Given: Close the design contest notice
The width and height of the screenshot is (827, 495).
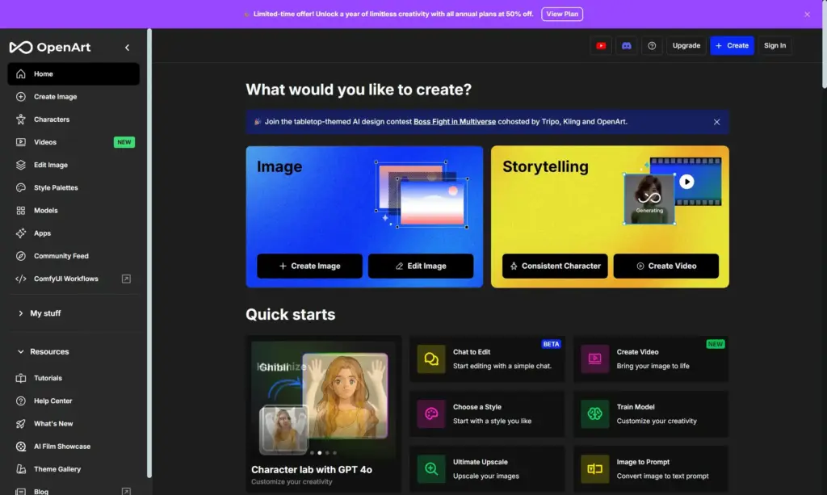Looking at the screenshot, I should tap(717, 122).
